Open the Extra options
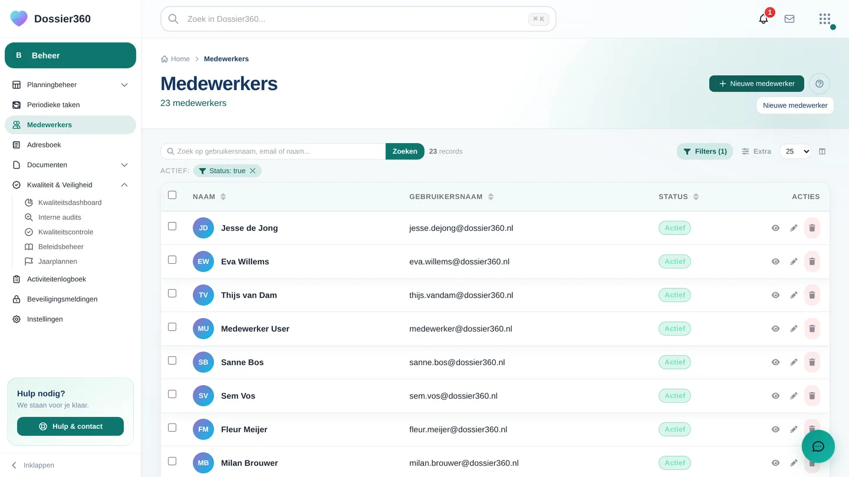The width and height of the screenshot is (849, 477). pos(756,151)
